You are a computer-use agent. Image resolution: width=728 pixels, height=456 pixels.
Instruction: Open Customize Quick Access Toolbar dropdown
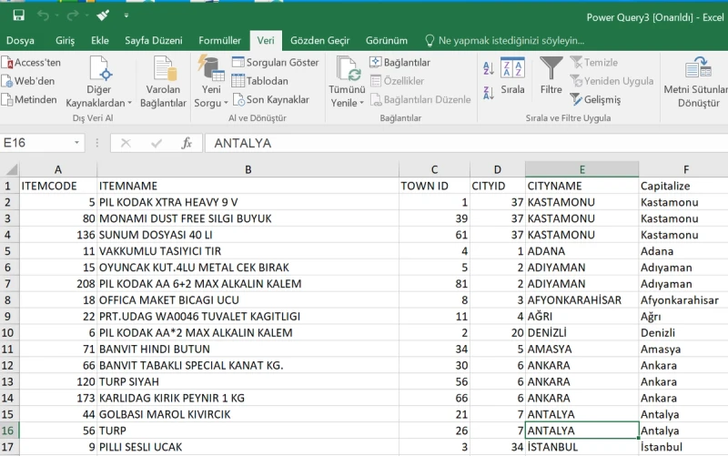pos(126,15)
